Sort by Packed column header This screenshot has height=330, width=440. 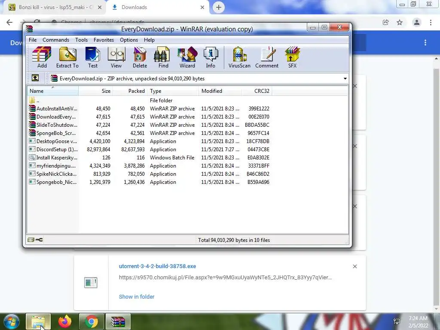pyautogui.click(x=130, y=91)
